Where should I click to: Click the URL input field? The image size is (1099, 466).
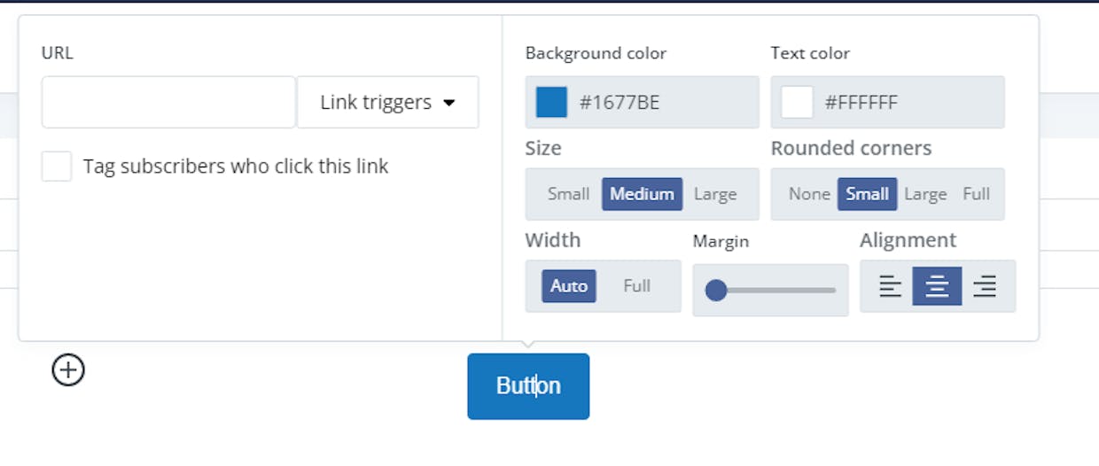point(168,102)
